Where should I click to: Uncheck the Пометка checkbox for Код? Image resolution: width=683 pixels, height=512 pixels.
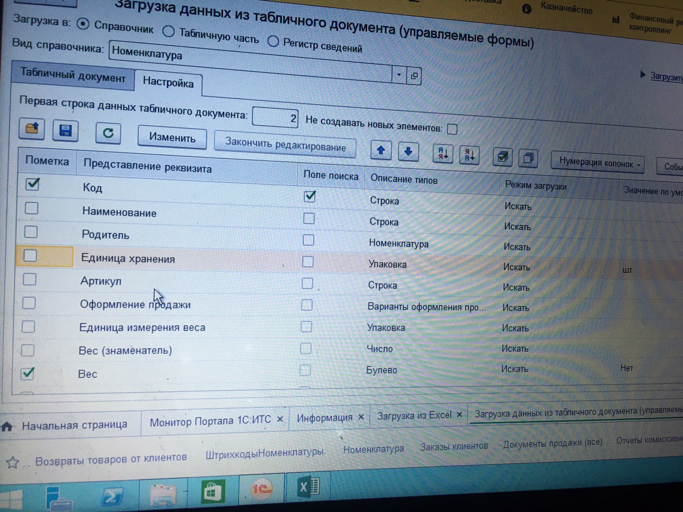(x=33, y=184)
